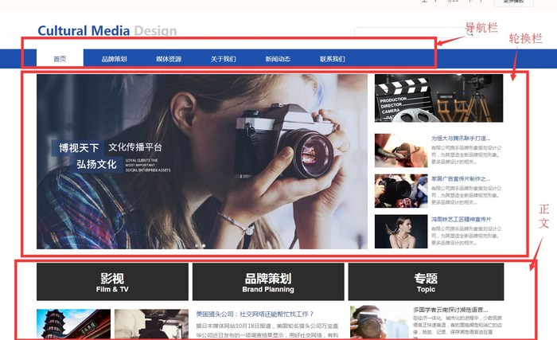The width and height of the screenshot is (557, 340).
Task: Select the second carousel indicator dot
Action: 204,245
